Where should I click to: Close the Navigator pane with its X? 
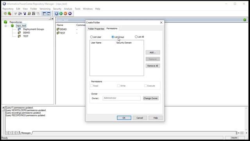click(52, 18)
